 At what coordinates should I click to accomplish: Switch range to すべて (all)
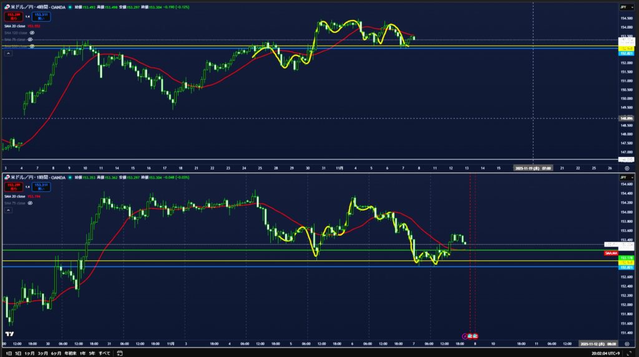coord(104,353)
